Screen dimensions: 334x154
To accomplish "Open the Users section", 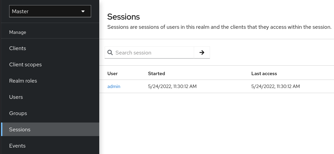I will 16,97.
